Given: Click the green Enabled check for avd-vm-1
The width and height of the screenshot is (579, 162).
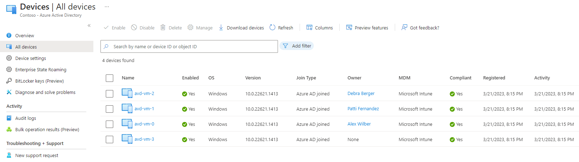Looking at the screenshot, I should coord(185,109).
